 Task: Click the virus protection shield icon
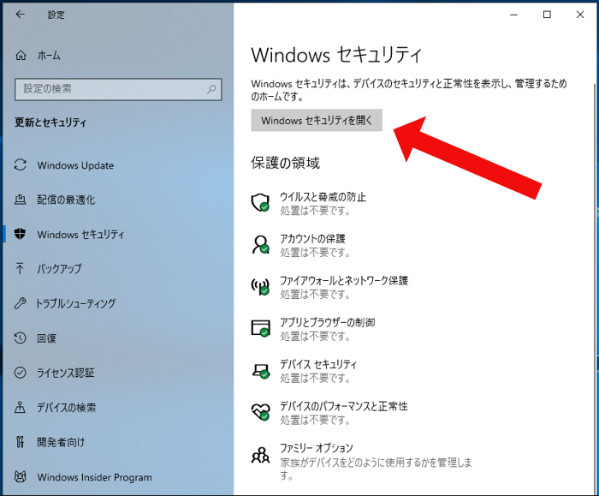[260, 202]
